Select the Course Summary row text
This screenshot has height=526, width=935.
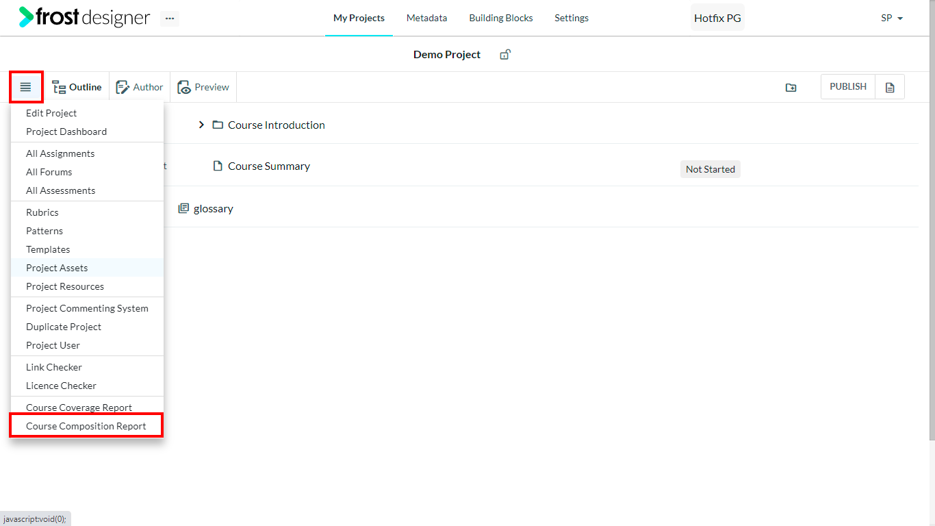(269, 166)
